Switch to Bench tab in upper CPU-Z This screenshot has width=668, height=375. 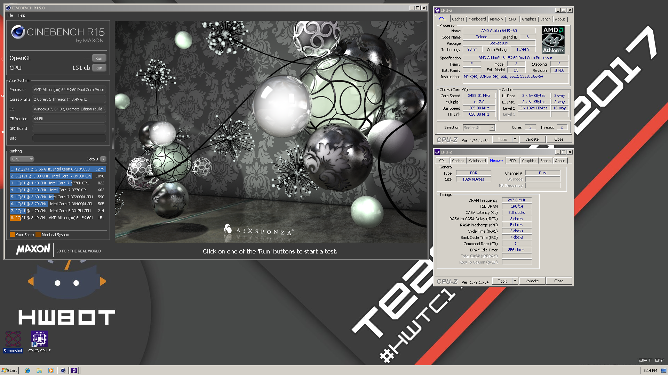pos(545,19)
